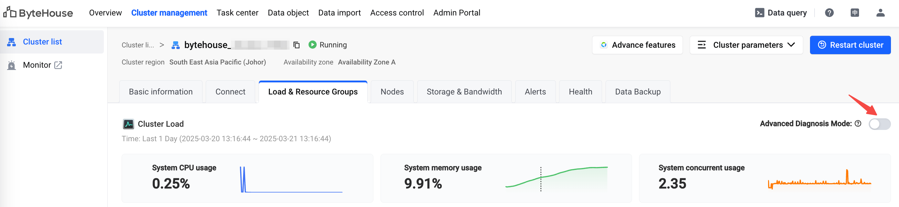Open Data query console
This screenshot has height=207, width=899.
click(781, 13)
